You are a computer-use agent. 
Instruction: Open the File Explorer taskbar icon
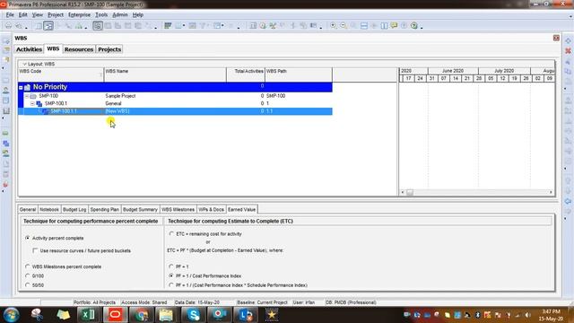tap(166, 315)
